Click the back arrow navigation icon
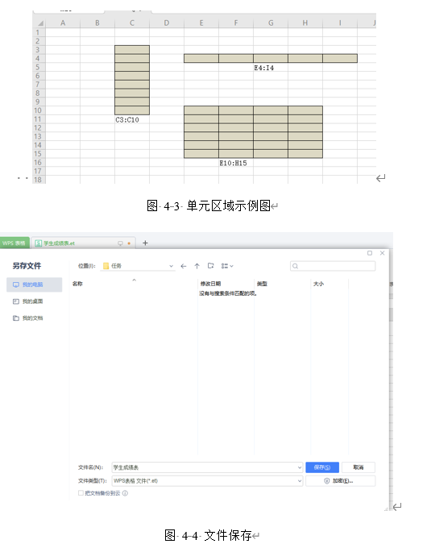Image resolution: width=427 pixels, height=548 pixels. click(x=184, y=266)
